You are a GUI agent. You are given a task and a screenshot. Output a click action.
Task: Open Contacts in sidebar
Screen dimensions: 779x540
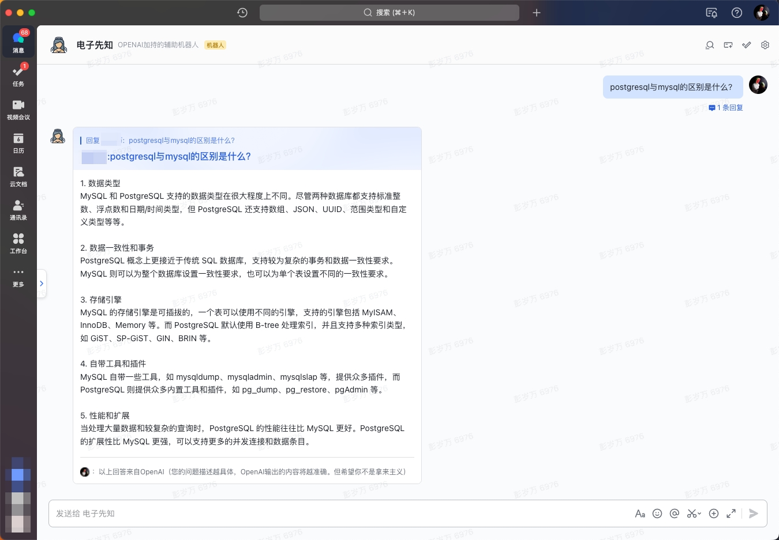click(18, 209)
